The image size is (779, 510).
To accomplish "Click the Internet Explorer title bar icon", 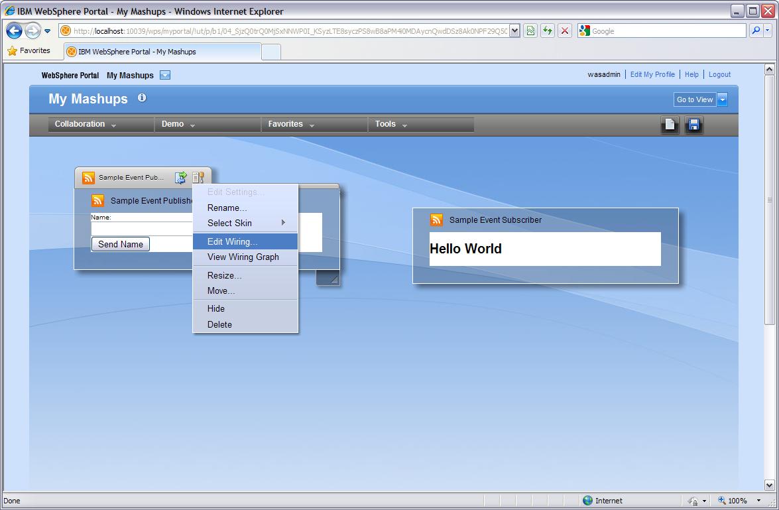I will (9, 11).
